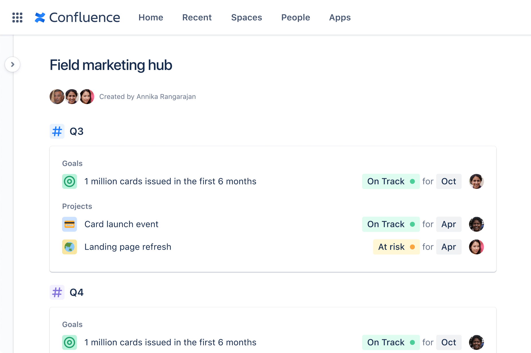
Task: Click the green target goal icon in Q3
Action: 70,181
